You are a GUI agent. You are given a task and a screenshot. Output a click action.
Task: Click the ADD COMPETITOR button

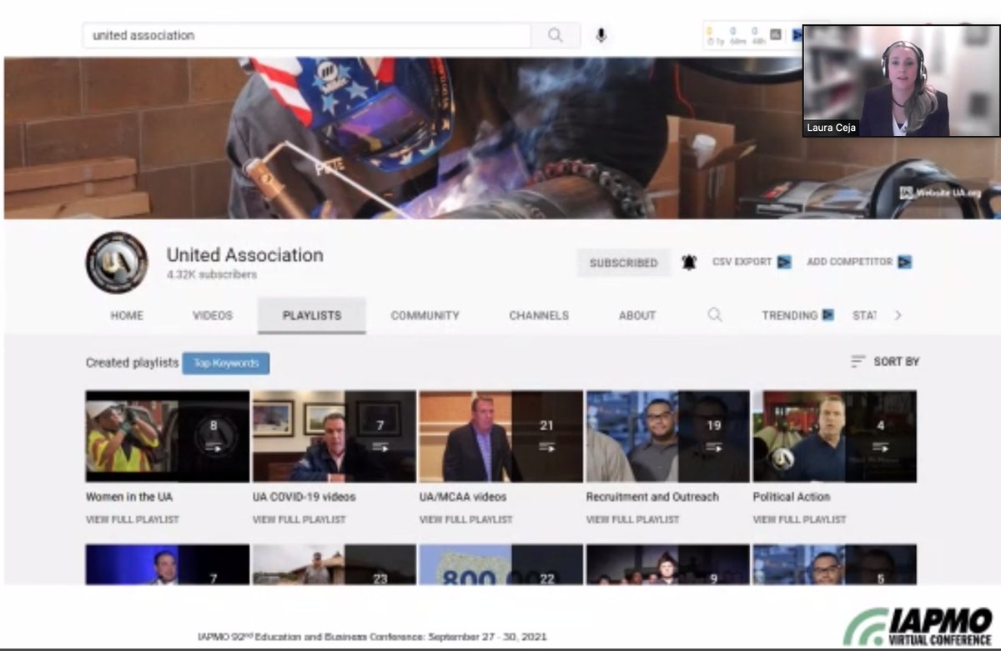point(859,262)
